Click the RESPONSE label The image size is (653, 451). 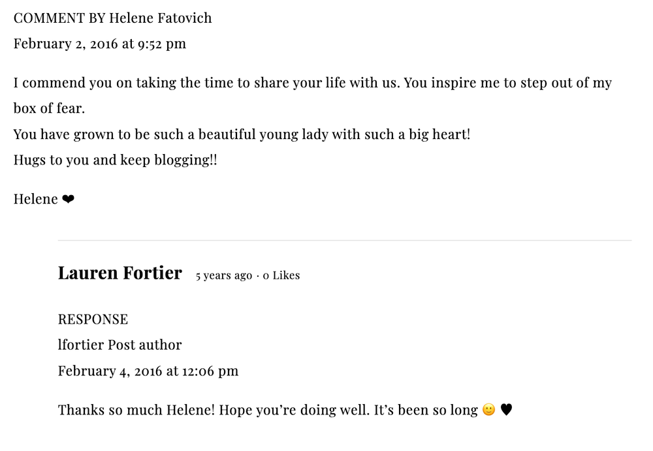[93, 319]
